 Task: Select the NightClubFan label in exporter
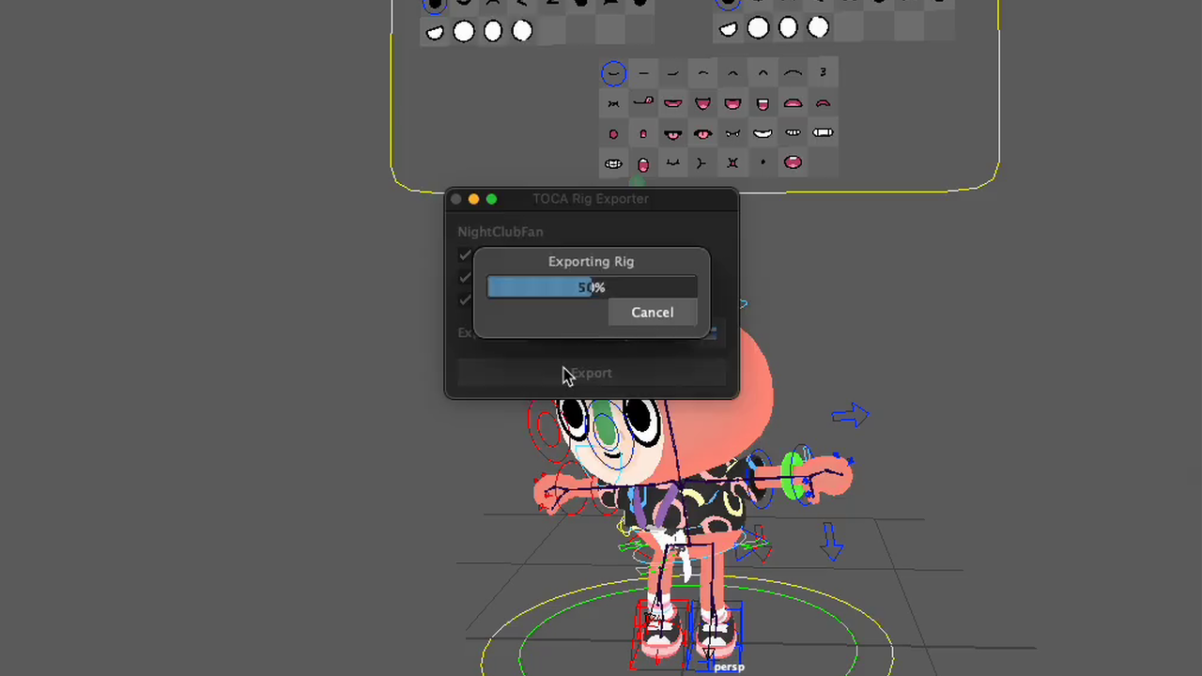500,232
